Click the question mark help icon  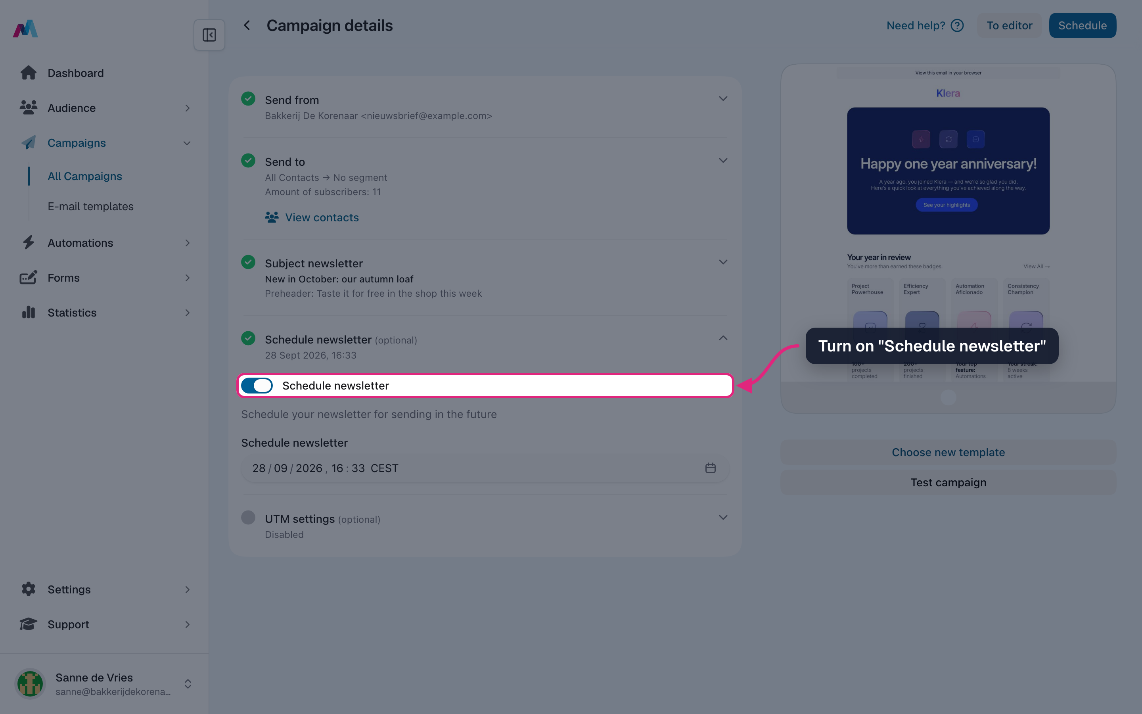[957, 25]
